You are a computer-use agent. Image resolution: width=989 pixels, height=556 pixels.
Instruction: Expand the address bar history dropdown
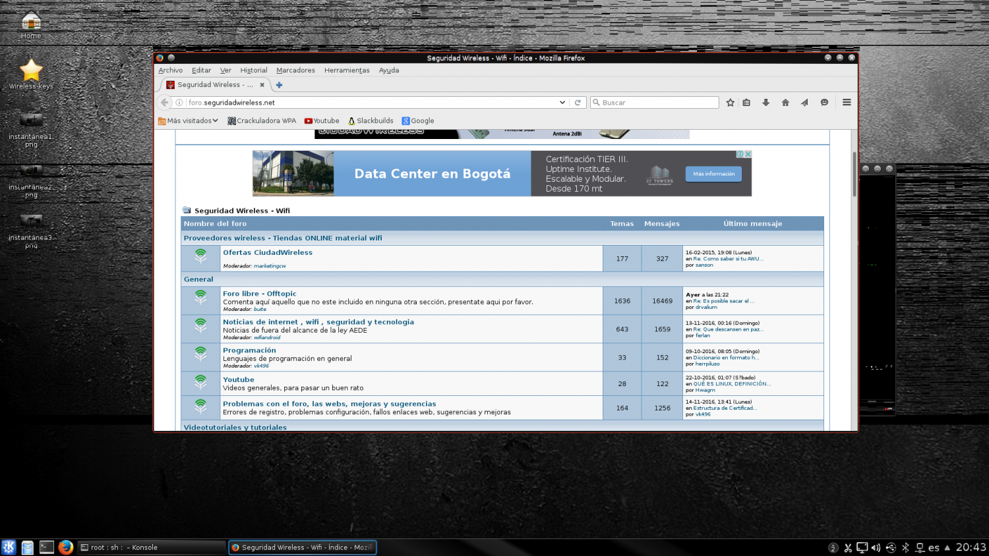pos(562,103)
